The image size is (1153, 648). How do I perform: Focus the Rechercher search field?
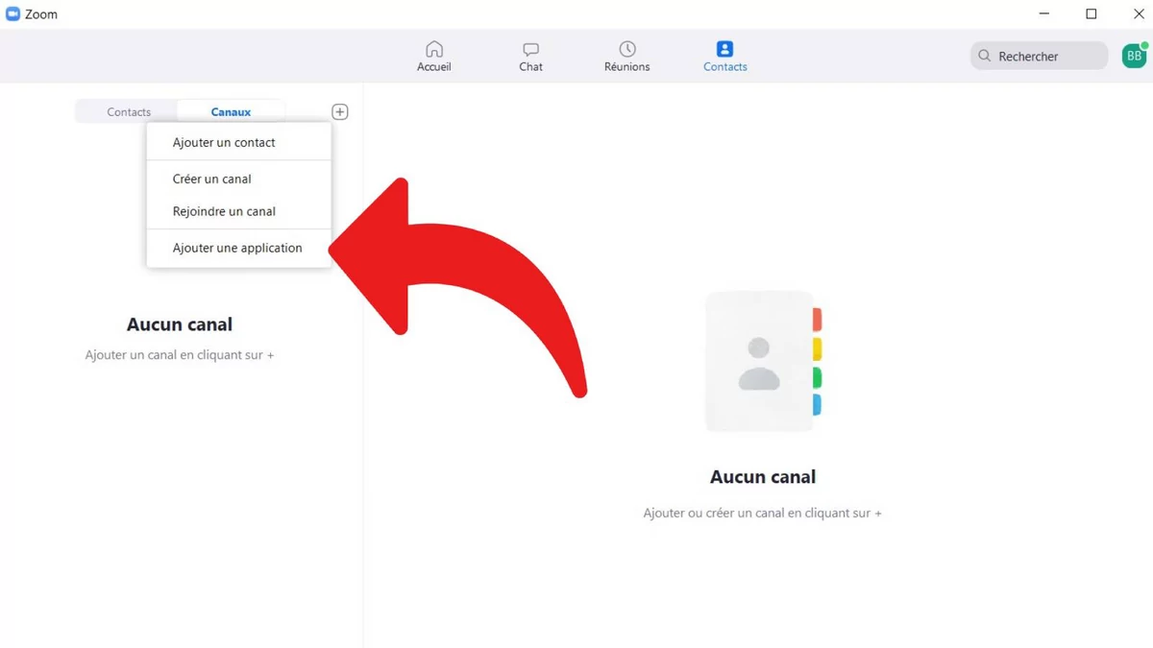pyautogui.click(x=1039, y=56)
